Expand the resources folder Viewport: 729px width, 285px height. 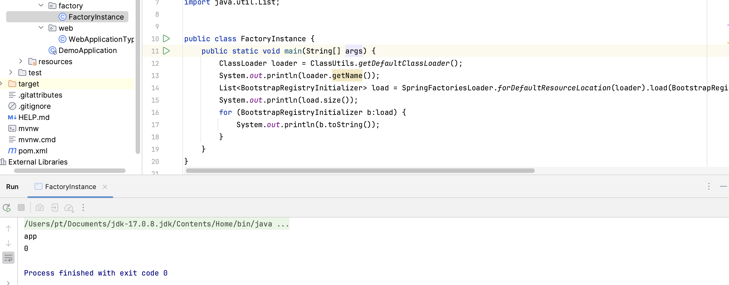(x=21, y=61)
